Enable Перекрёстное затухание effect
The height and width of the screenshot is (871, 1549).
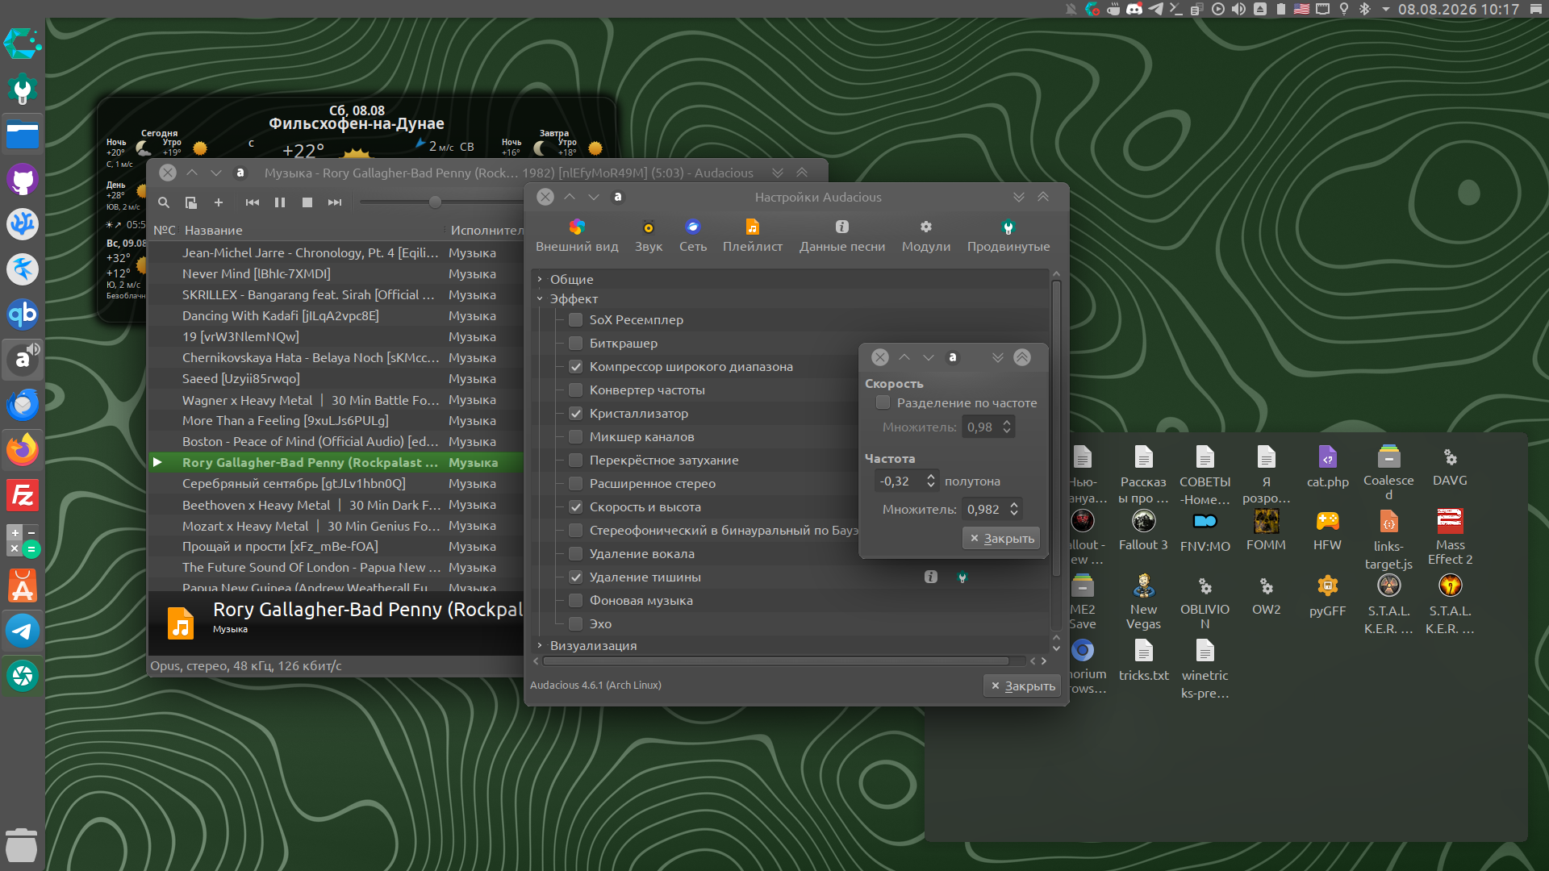click(576, 461)
